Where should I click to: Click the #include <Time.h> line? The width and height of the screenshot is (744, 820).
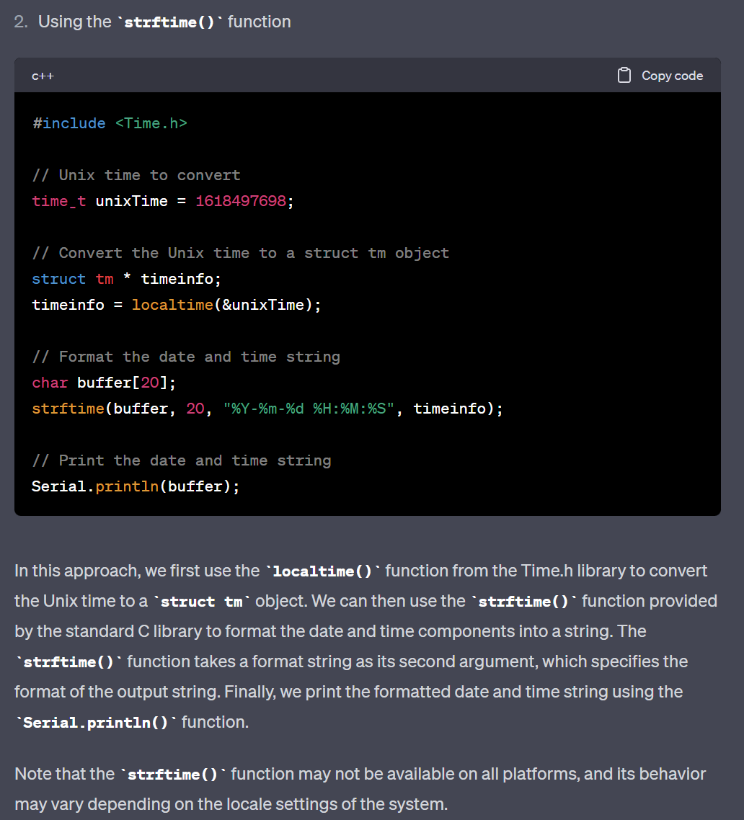110,123
